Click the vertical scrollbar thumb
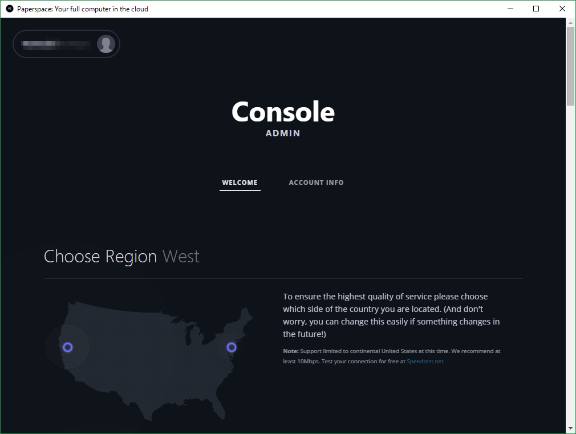This screenshot has height=434, width=576. [x=570, y=66]
